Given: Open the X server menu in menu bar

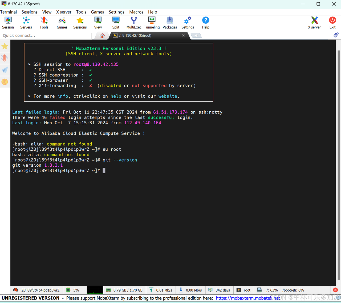Looking at the screenshot, I should (64, 12).
